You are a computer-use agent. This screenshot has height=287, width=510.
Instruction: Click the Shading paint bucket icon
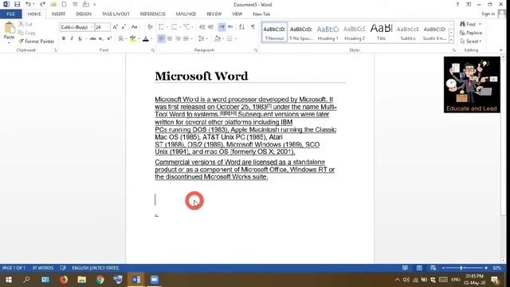coord(218,39)
